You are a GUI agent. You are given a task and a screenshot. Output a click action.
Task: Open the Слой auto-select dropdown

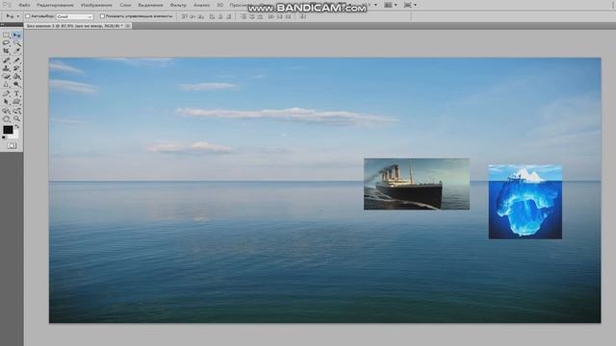pyautogui.click(x=75, y=16)
